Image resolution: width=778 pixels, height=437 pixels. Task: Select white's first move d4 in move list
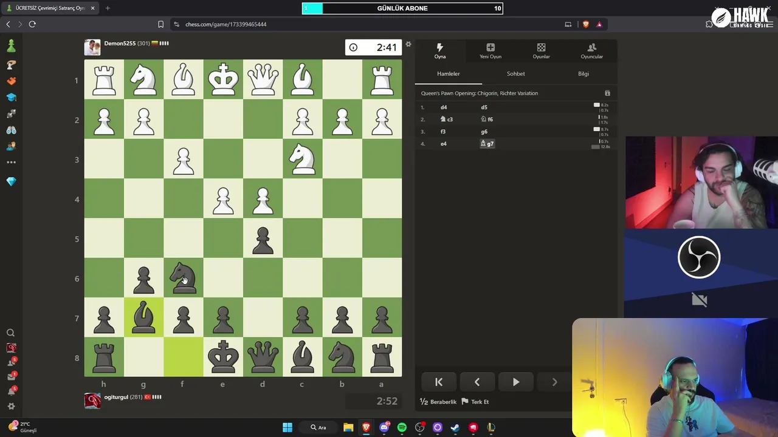tap(444, 107)
